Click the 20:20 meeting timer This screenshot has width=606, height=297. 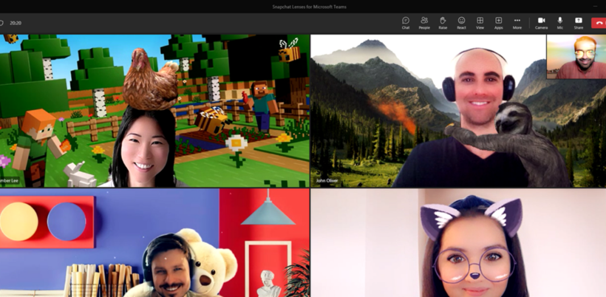(x=15, y=23)
